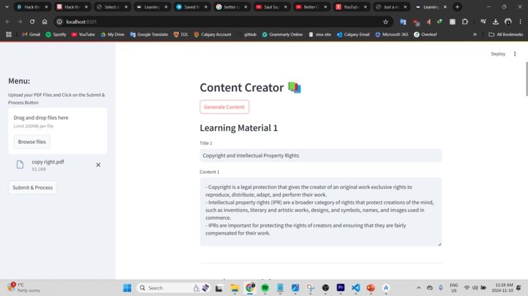
Task: Click Browse files in the uploader
Action: click(x=31, y=142)
